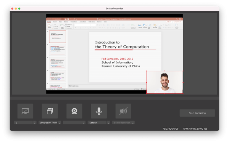Toggle the microphone input button
The image size is (229, 143).
pos(99,111)
